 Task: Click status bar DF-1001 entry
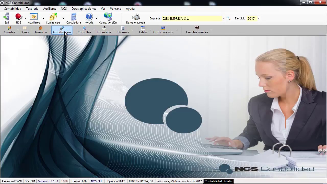pyautogui.click(x=30, y=181)
